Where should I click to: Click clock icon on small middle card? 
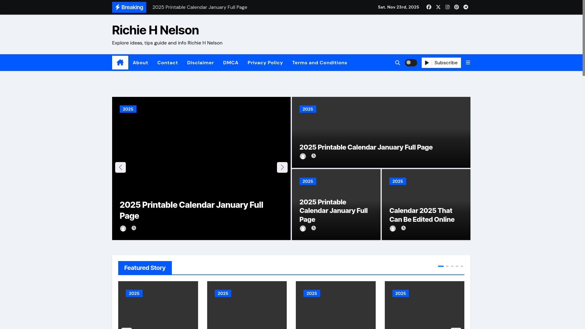click(x=314, y=228)
